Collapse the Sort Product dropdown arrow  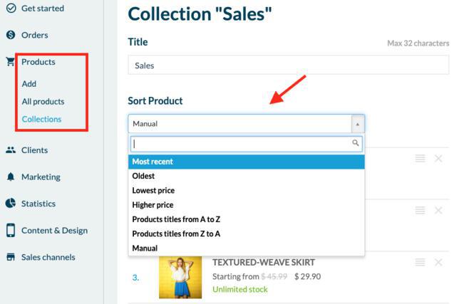coord(358,124)
